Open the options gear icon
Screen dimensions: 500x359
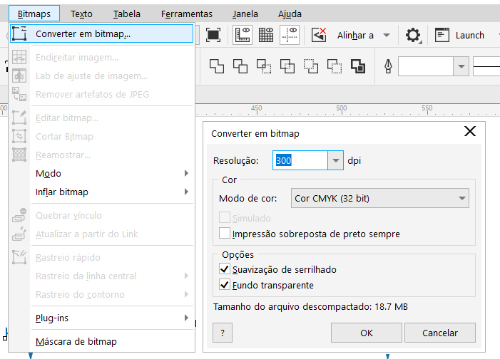click(412, 35)
